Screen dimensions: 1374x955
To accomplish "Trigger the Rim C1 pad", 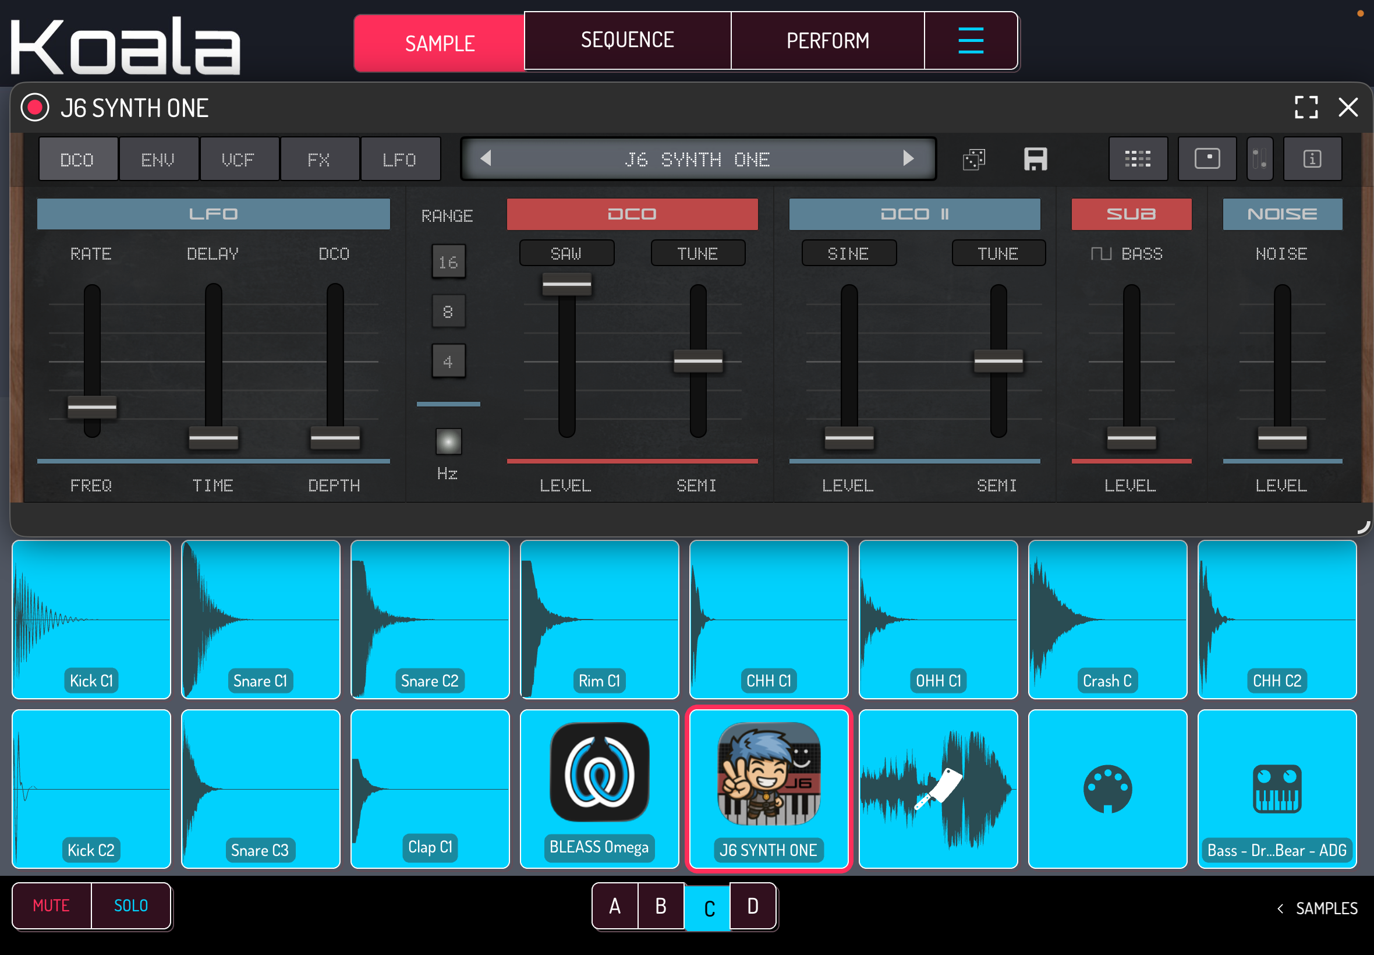I will coord(599,620).
